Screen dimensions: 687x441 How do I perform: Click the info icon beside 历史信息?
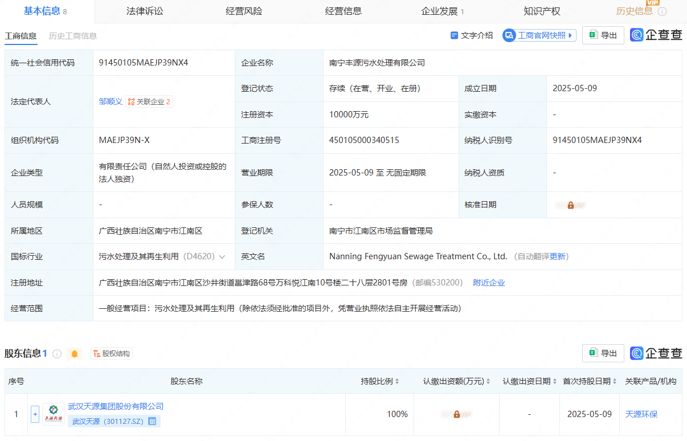[x=662, y=11]
